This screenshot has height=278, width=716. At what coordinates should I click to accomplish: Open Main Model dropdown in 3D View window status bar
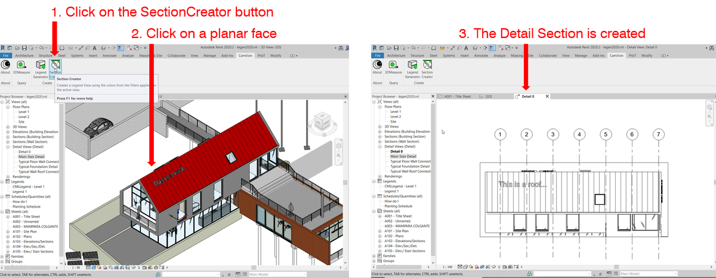277,274
